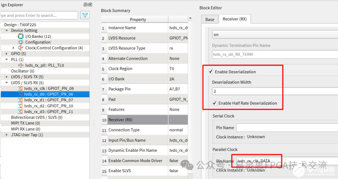The image size is (338, 179).
Task: Toggle Enable Deserialization checkbox
Action: pyautogui.click(x=210, y=72)
